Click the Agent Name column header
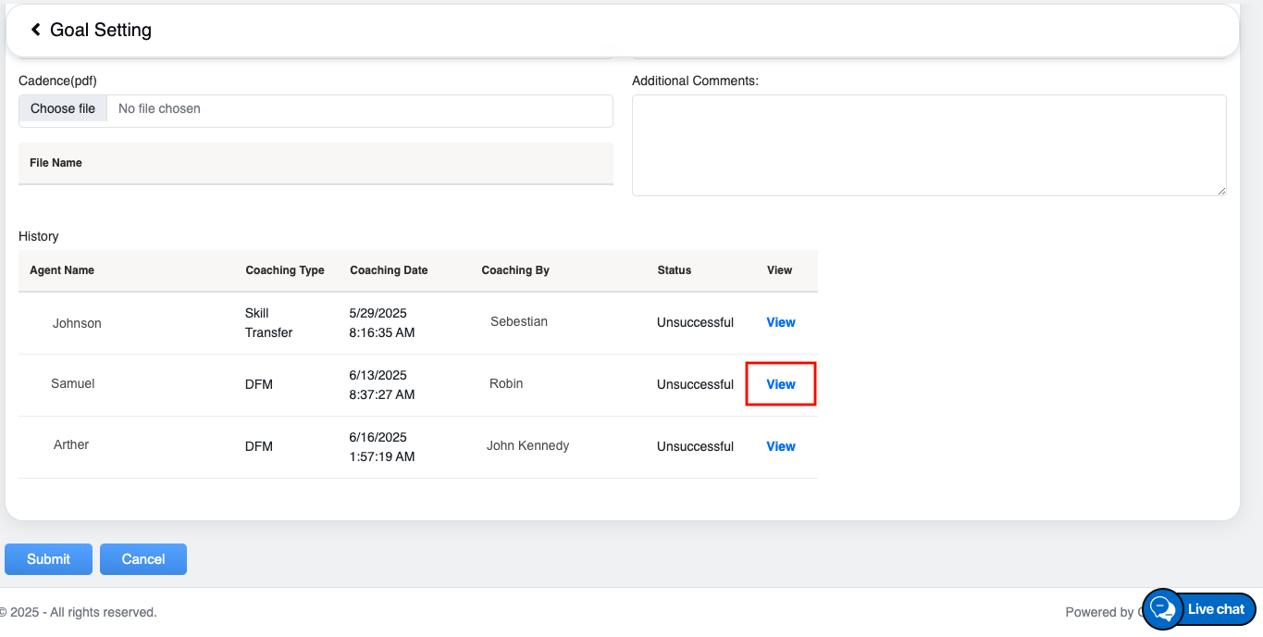 (62, 270)
